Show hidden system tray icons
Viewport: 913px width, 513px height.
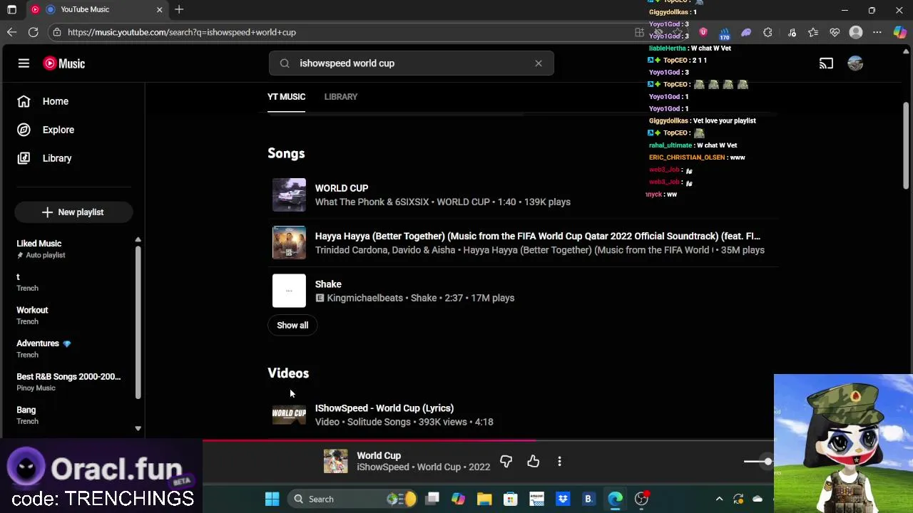tap(719, 499)
